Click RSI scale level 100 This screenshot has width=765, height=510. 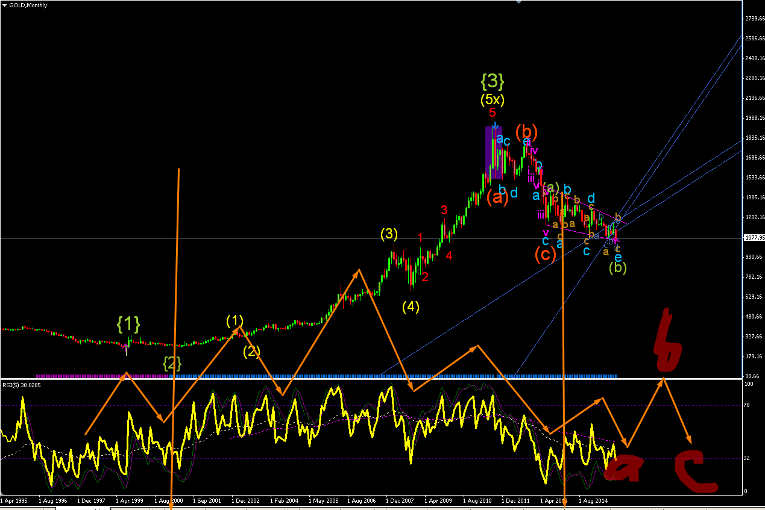[x=749, y=384]
